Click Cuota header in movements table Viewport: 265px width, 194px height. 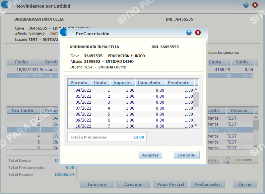pyautogui.click(x=219, y=62)
